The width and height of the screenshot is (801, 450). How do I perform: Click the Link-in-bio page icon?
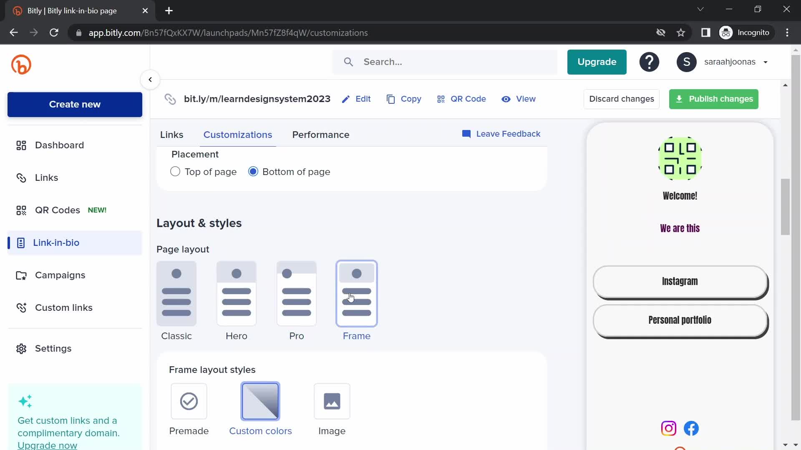[21, 243]
